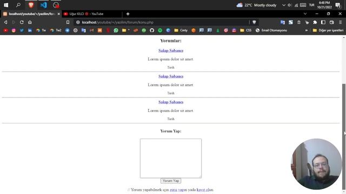Viewport: 346px width, 194px height.
Task: Focus the comment textarea
Action: [x=171, y=158]
